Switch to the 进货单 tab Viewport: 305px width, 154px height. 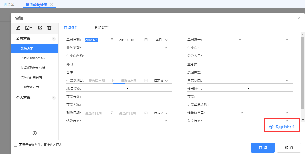pos(9,5)
